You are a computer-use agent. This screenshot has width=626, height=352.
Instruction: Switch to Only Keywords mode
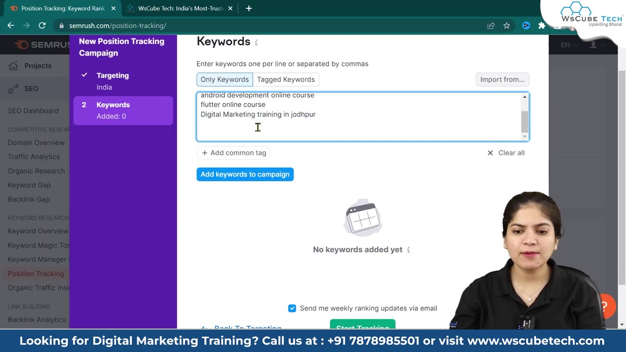point(224,79)
